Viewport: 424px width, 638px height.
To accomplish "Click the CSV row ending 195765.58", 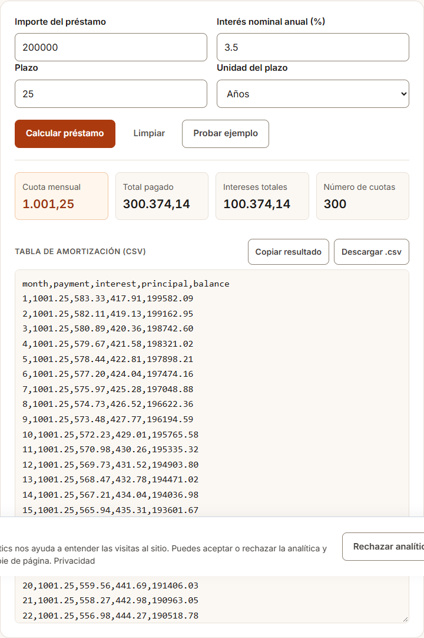I will coord(111,435).
